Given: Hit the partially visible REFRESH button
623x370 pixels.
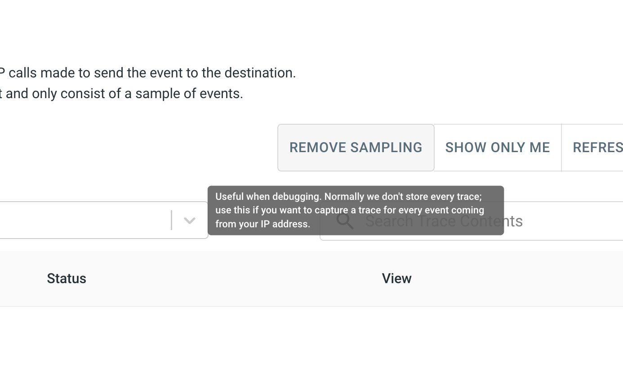Looking at the screenshot, I should coord(598,148).
